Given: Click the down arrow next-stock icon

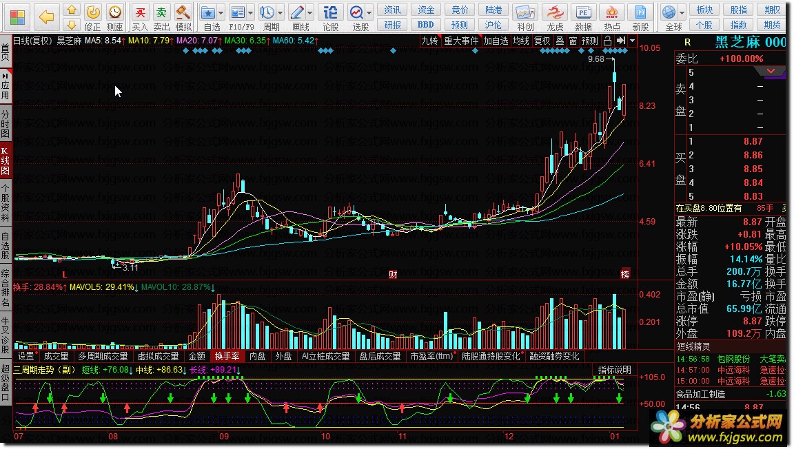Looking at the screenshot, I should tap(72, 24).
